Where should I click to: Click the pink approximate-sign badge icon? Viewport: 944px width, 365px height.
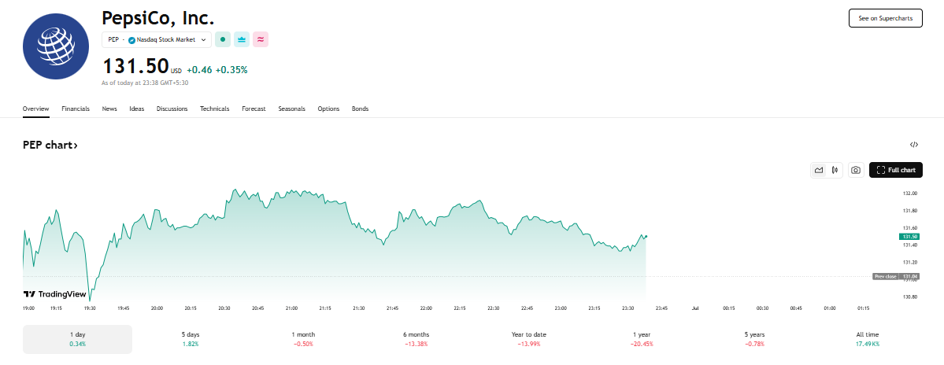pos(261,39)
